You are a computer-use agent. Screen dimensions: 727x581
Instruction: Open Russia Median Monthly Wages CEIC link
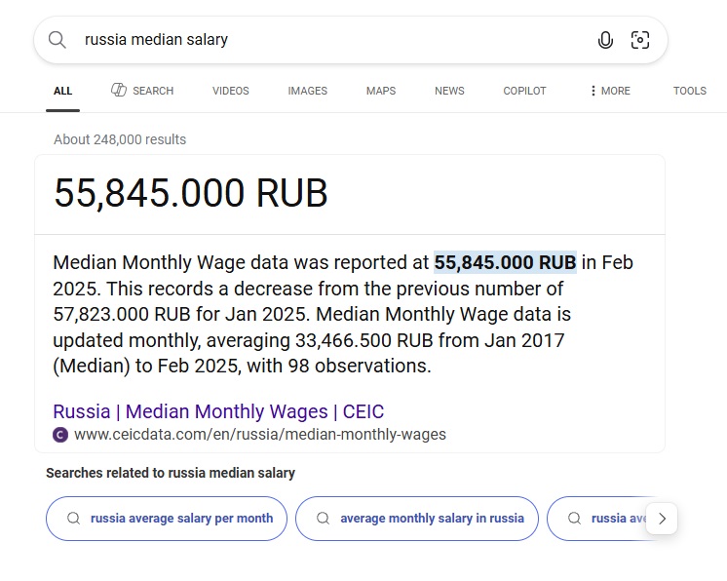(218, 411)
